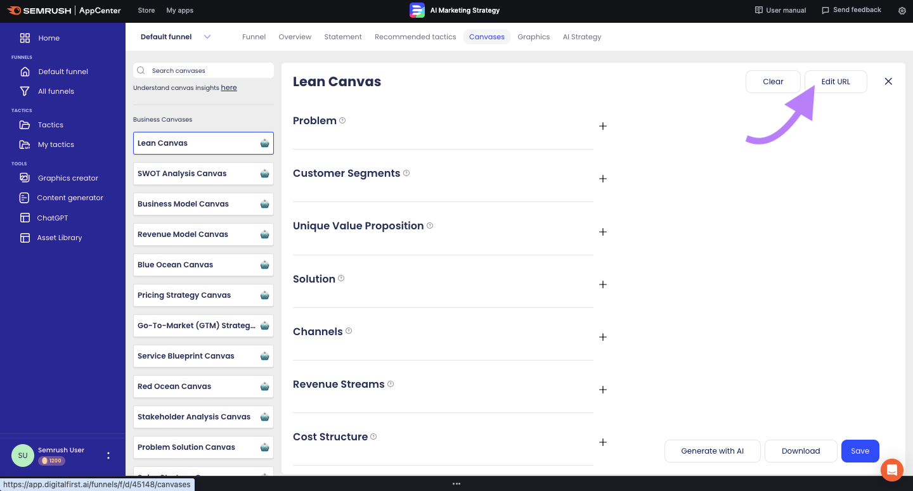Image resolution: width=913 pixels, height=491 pixels.
Task: Click the orange chat support bubble
Action: click(891, 470)
